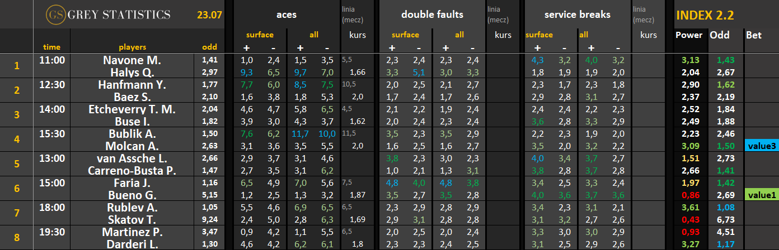The width and height of the screenshot is (779, 250).
Task: Click the 19:30 match time
Action: [51, 232]
